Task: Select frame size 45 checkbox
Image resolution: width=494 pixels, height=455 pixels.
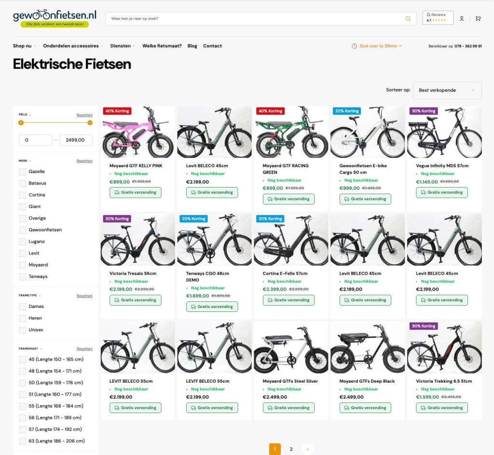Action: tap(22, 360)
